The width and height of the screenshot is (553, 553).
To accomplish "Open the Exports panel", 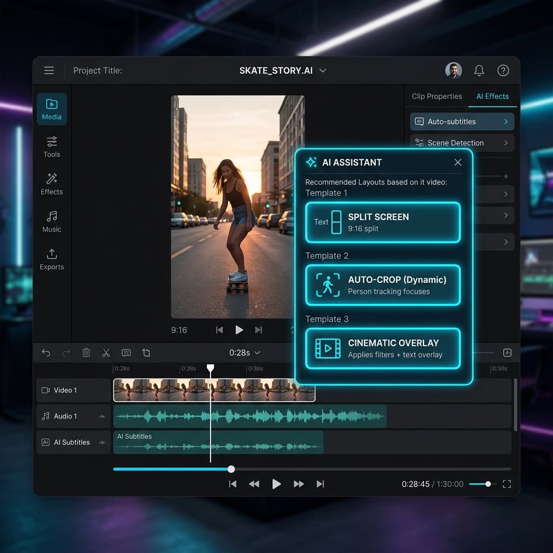I will (52, 260).
